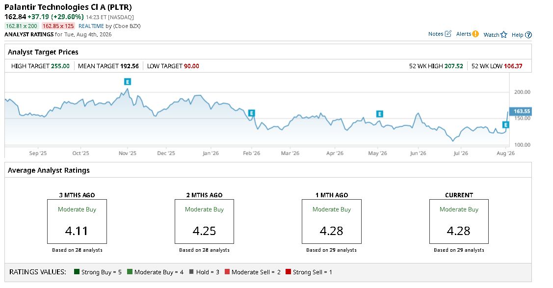Select the 3 Mths Ago 4.11 rating box
553x288 pixels.
(x=77, y=221)
